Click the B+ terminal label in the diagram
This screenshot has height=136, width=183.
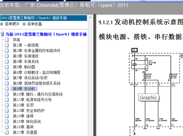[x=135, y=50]
